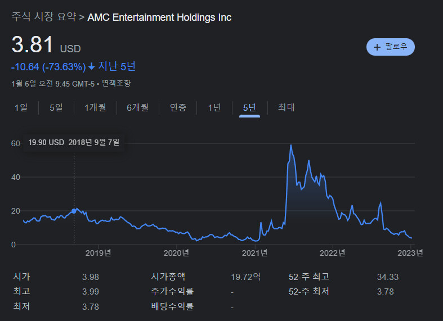Click the 시가 value 3.98
The width and height of the screenshot is (443, 321).
click(91, 277)
